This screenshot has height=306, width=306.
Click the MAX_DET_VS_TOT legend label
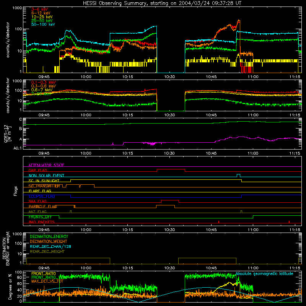click(x=47, y=281)
